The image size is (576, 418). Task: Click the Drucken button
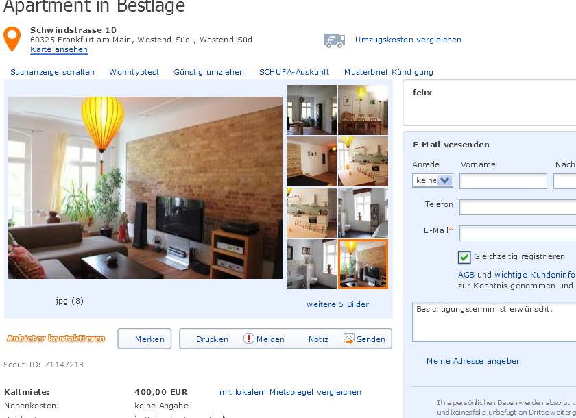[x=212, y=339]
